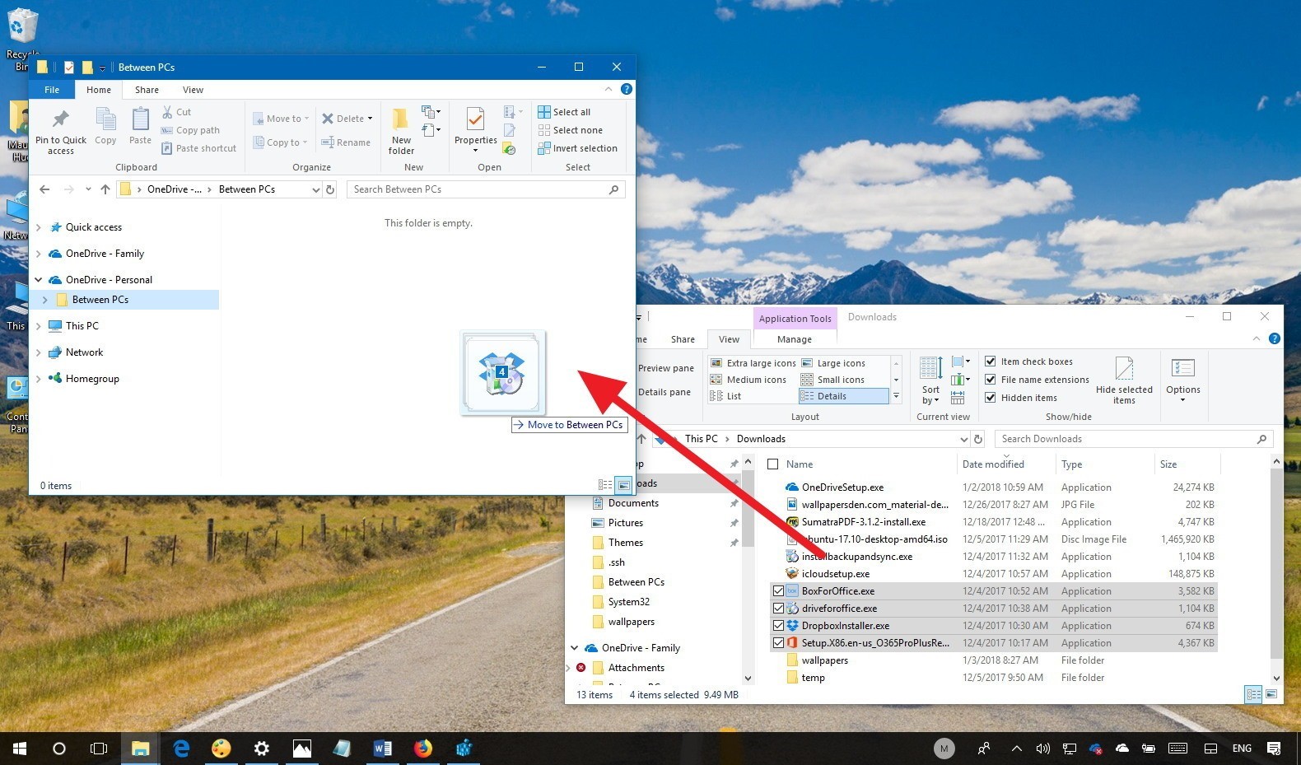Expand This PC in navigation pane
Screen dimensions: 1301x765
coord(38,326)
